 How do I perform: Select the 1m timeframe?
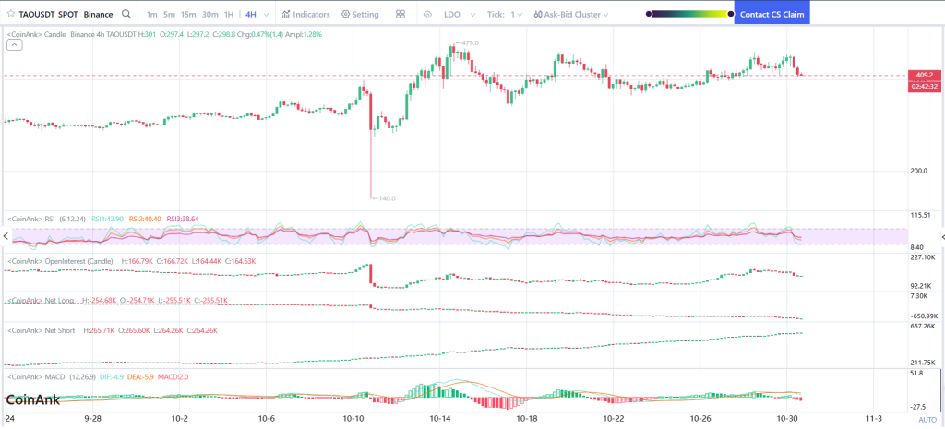coord(151,15)
